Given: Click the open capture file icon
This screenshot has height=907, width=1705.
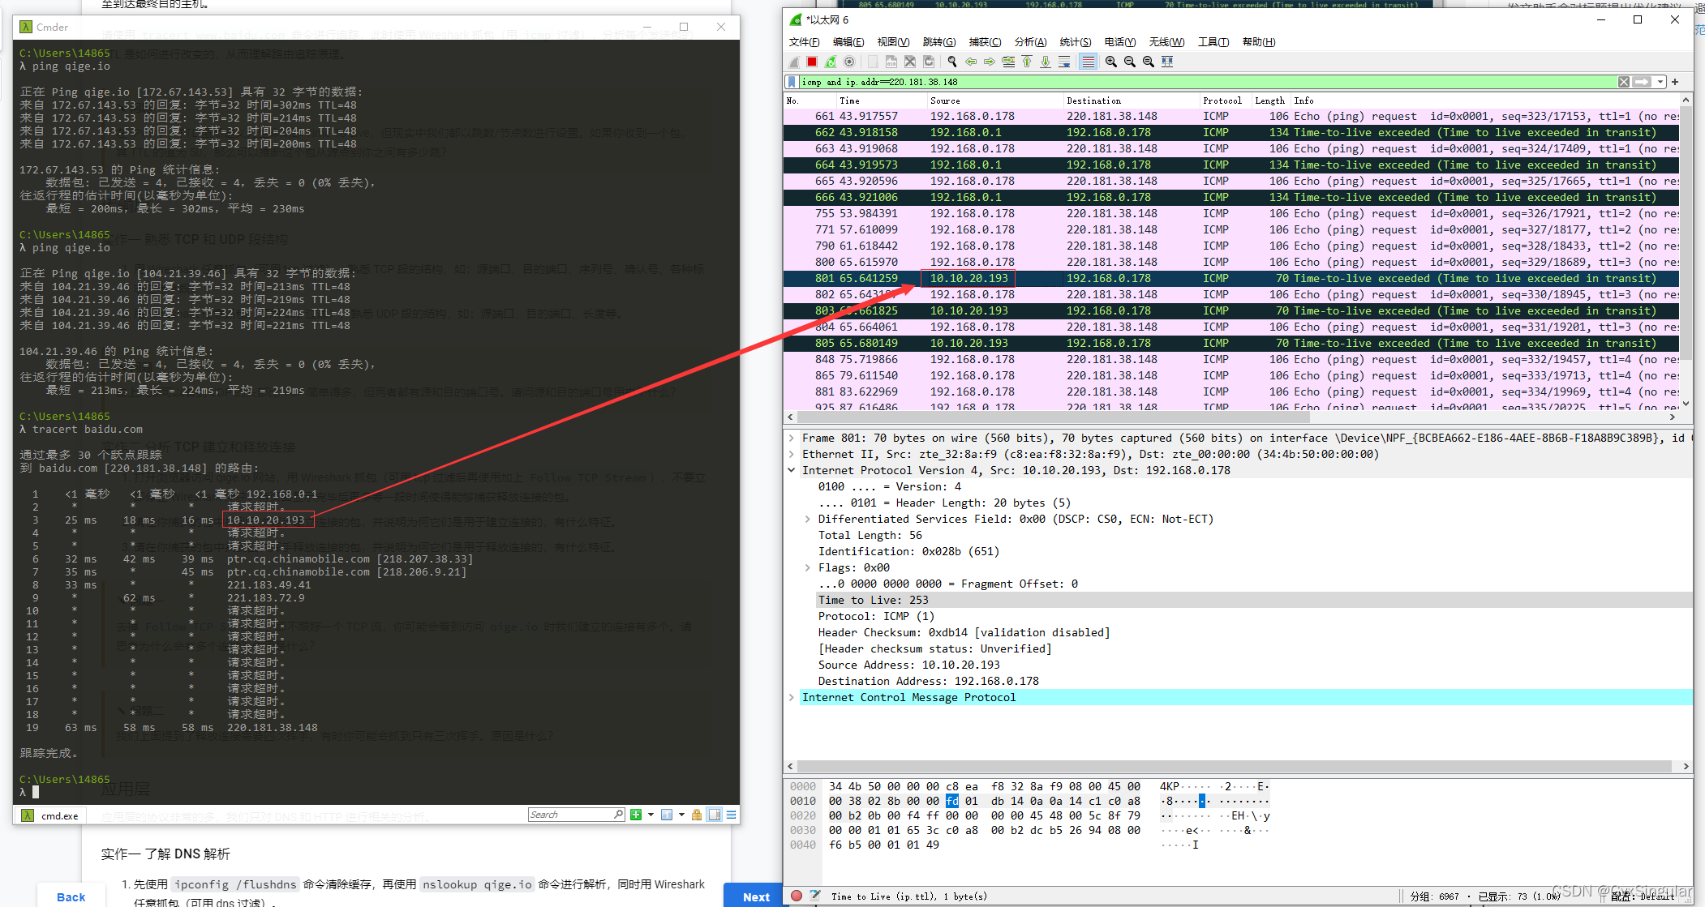Looking at the screenshot, I should click(868, 63).
